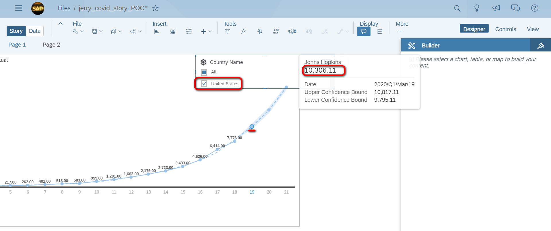Open the hamburger main menu
This screenshot has height=231, width=551.
[19, 8]
